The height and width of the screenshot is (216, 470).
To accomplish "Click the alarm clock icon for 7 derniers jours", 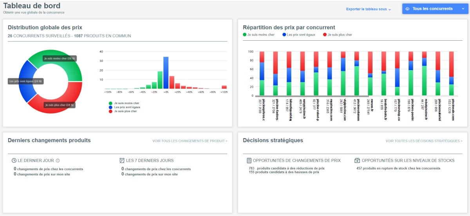I will point(122,160).
